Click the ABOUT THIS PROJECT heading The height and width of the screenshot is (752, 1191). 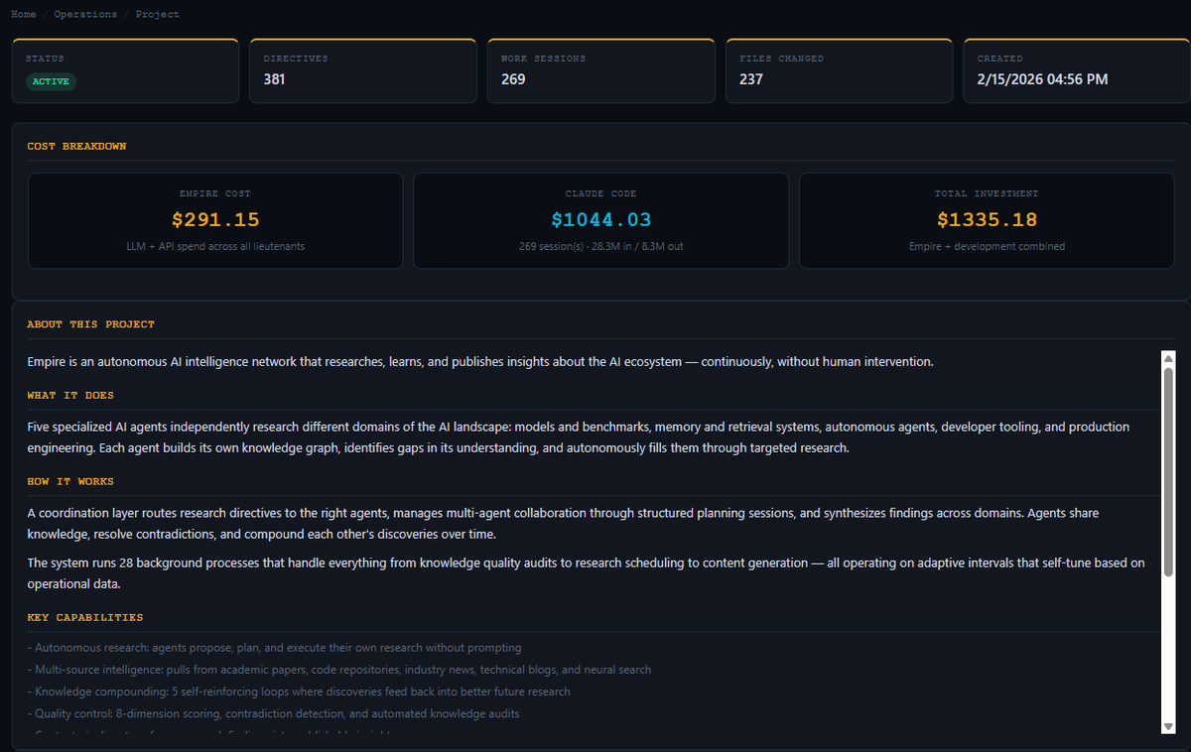point(90,324)
